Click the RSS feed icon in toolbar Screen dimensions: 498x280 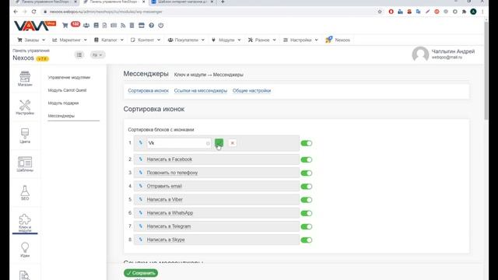click(123, 26)
